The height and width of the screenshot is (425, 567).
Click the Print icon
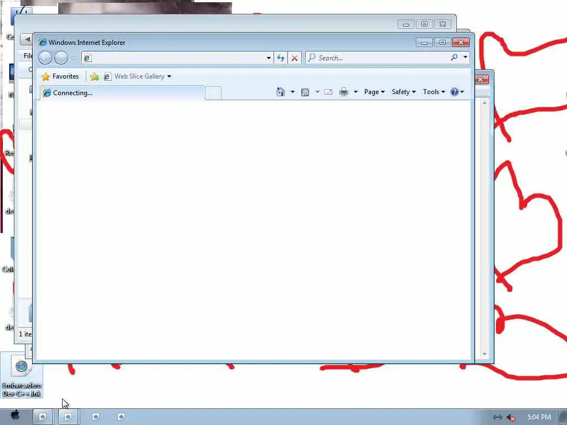pyautogui.click(x=343, y=92)
